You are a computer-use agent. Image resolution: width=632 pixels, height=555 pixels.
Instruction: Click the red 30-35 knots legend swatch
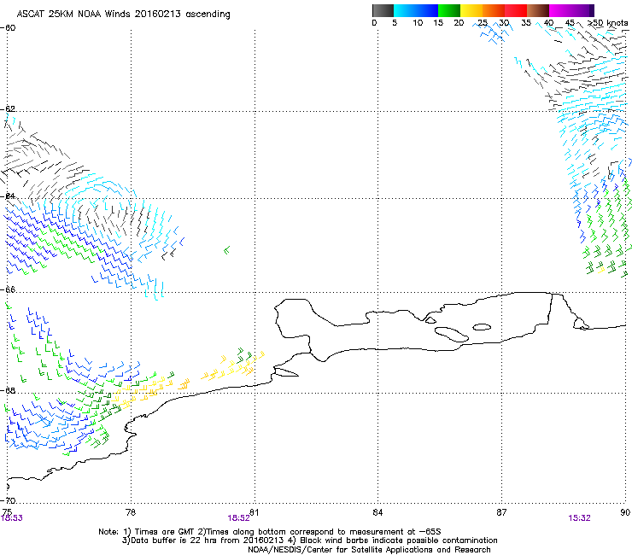point(516,10)
